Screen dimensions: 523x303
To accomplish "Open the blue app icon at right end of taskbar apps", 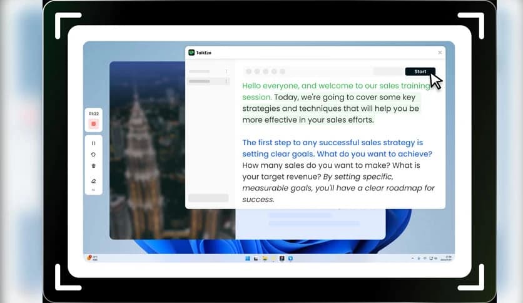I will pos(290,259).
